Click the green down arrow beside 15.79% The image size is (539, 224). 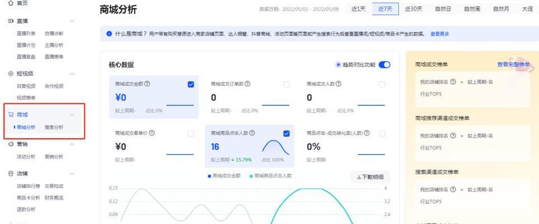(x=233, y=160)
